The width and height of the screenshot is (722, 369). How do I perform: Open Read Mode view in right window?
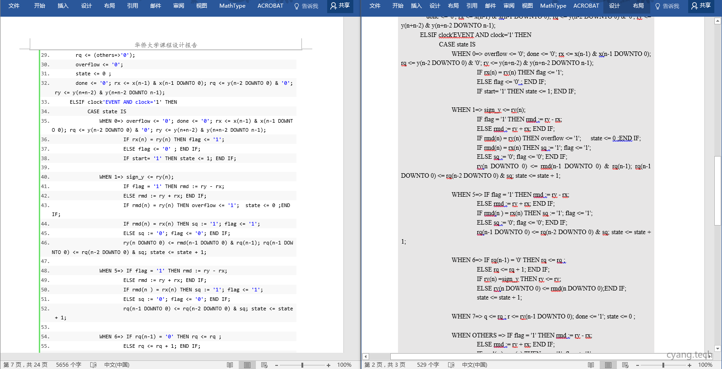click(591, 365)
